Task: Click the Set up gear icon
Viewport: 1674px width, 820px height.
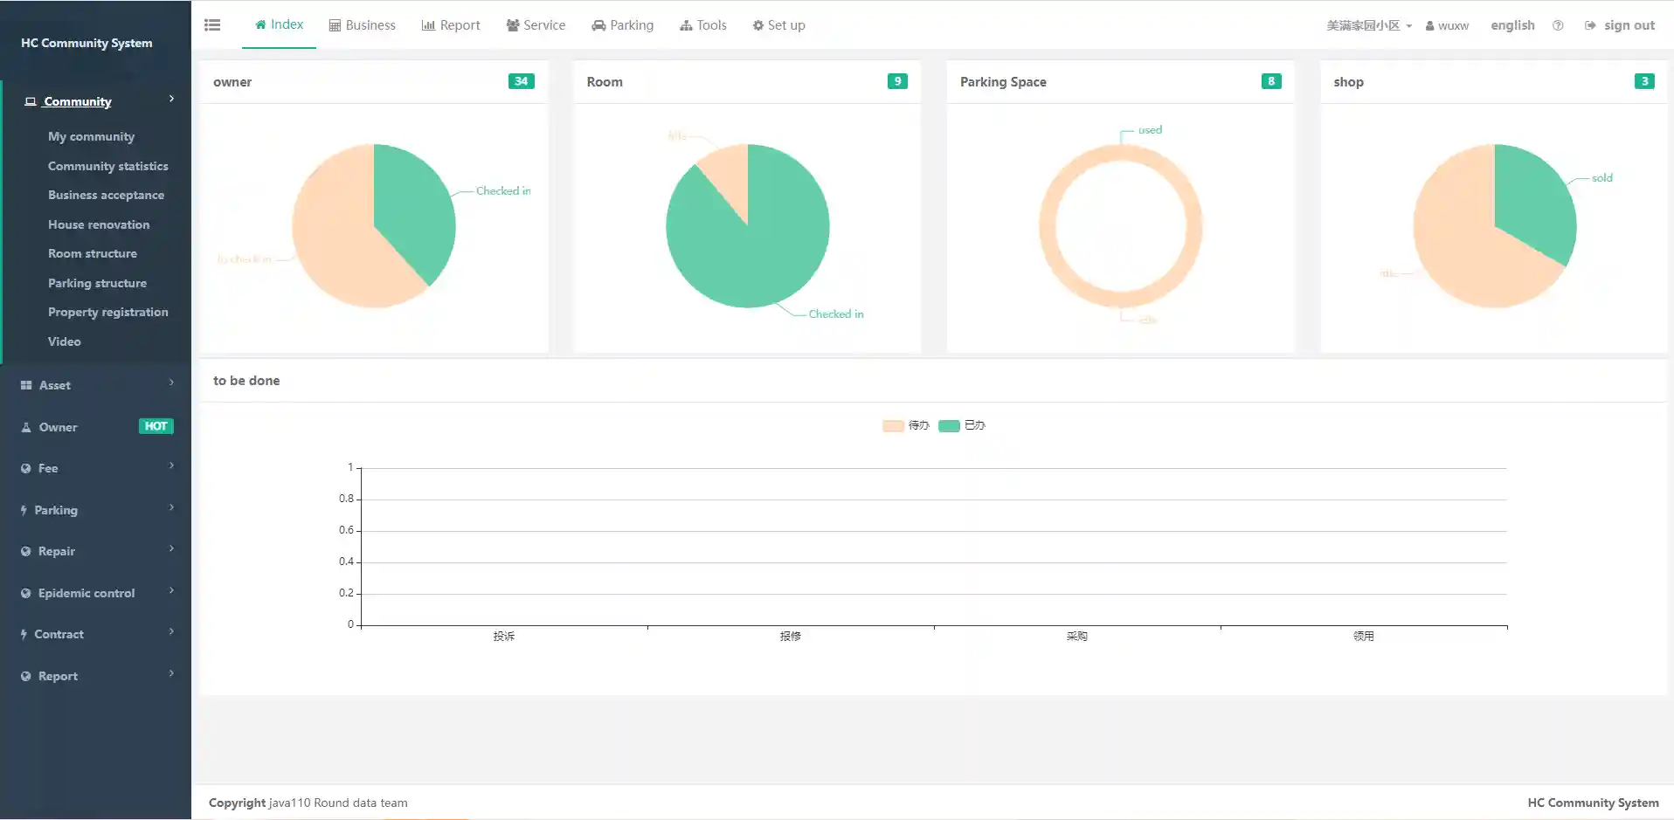Action: [757, 25]
